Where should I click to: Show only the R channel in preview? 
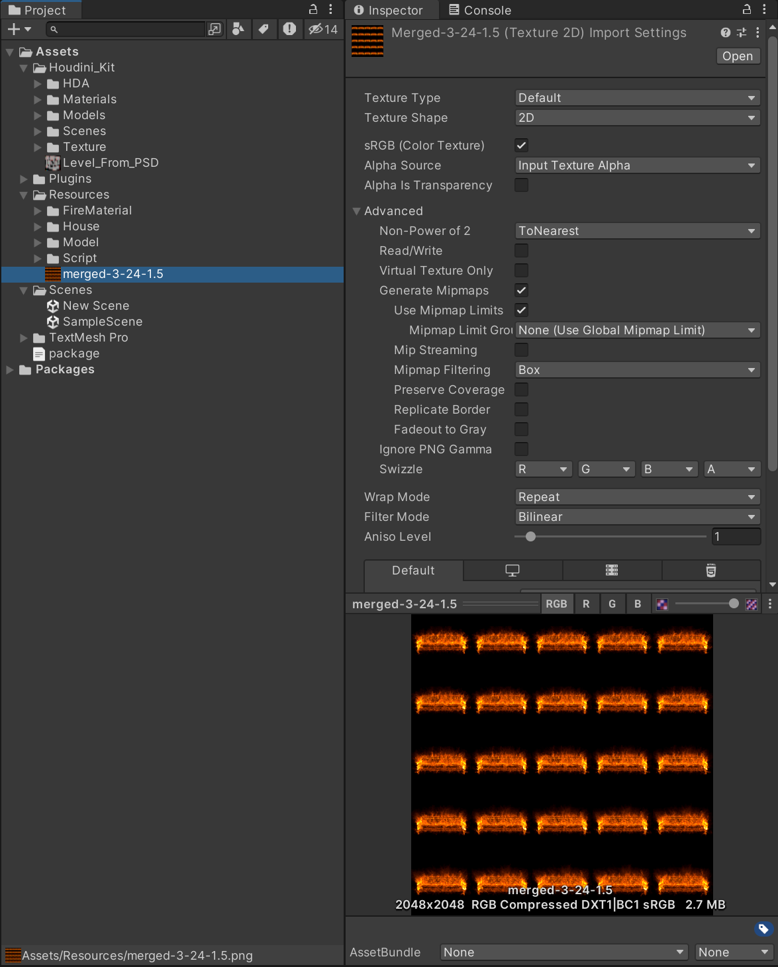[587, 604]
